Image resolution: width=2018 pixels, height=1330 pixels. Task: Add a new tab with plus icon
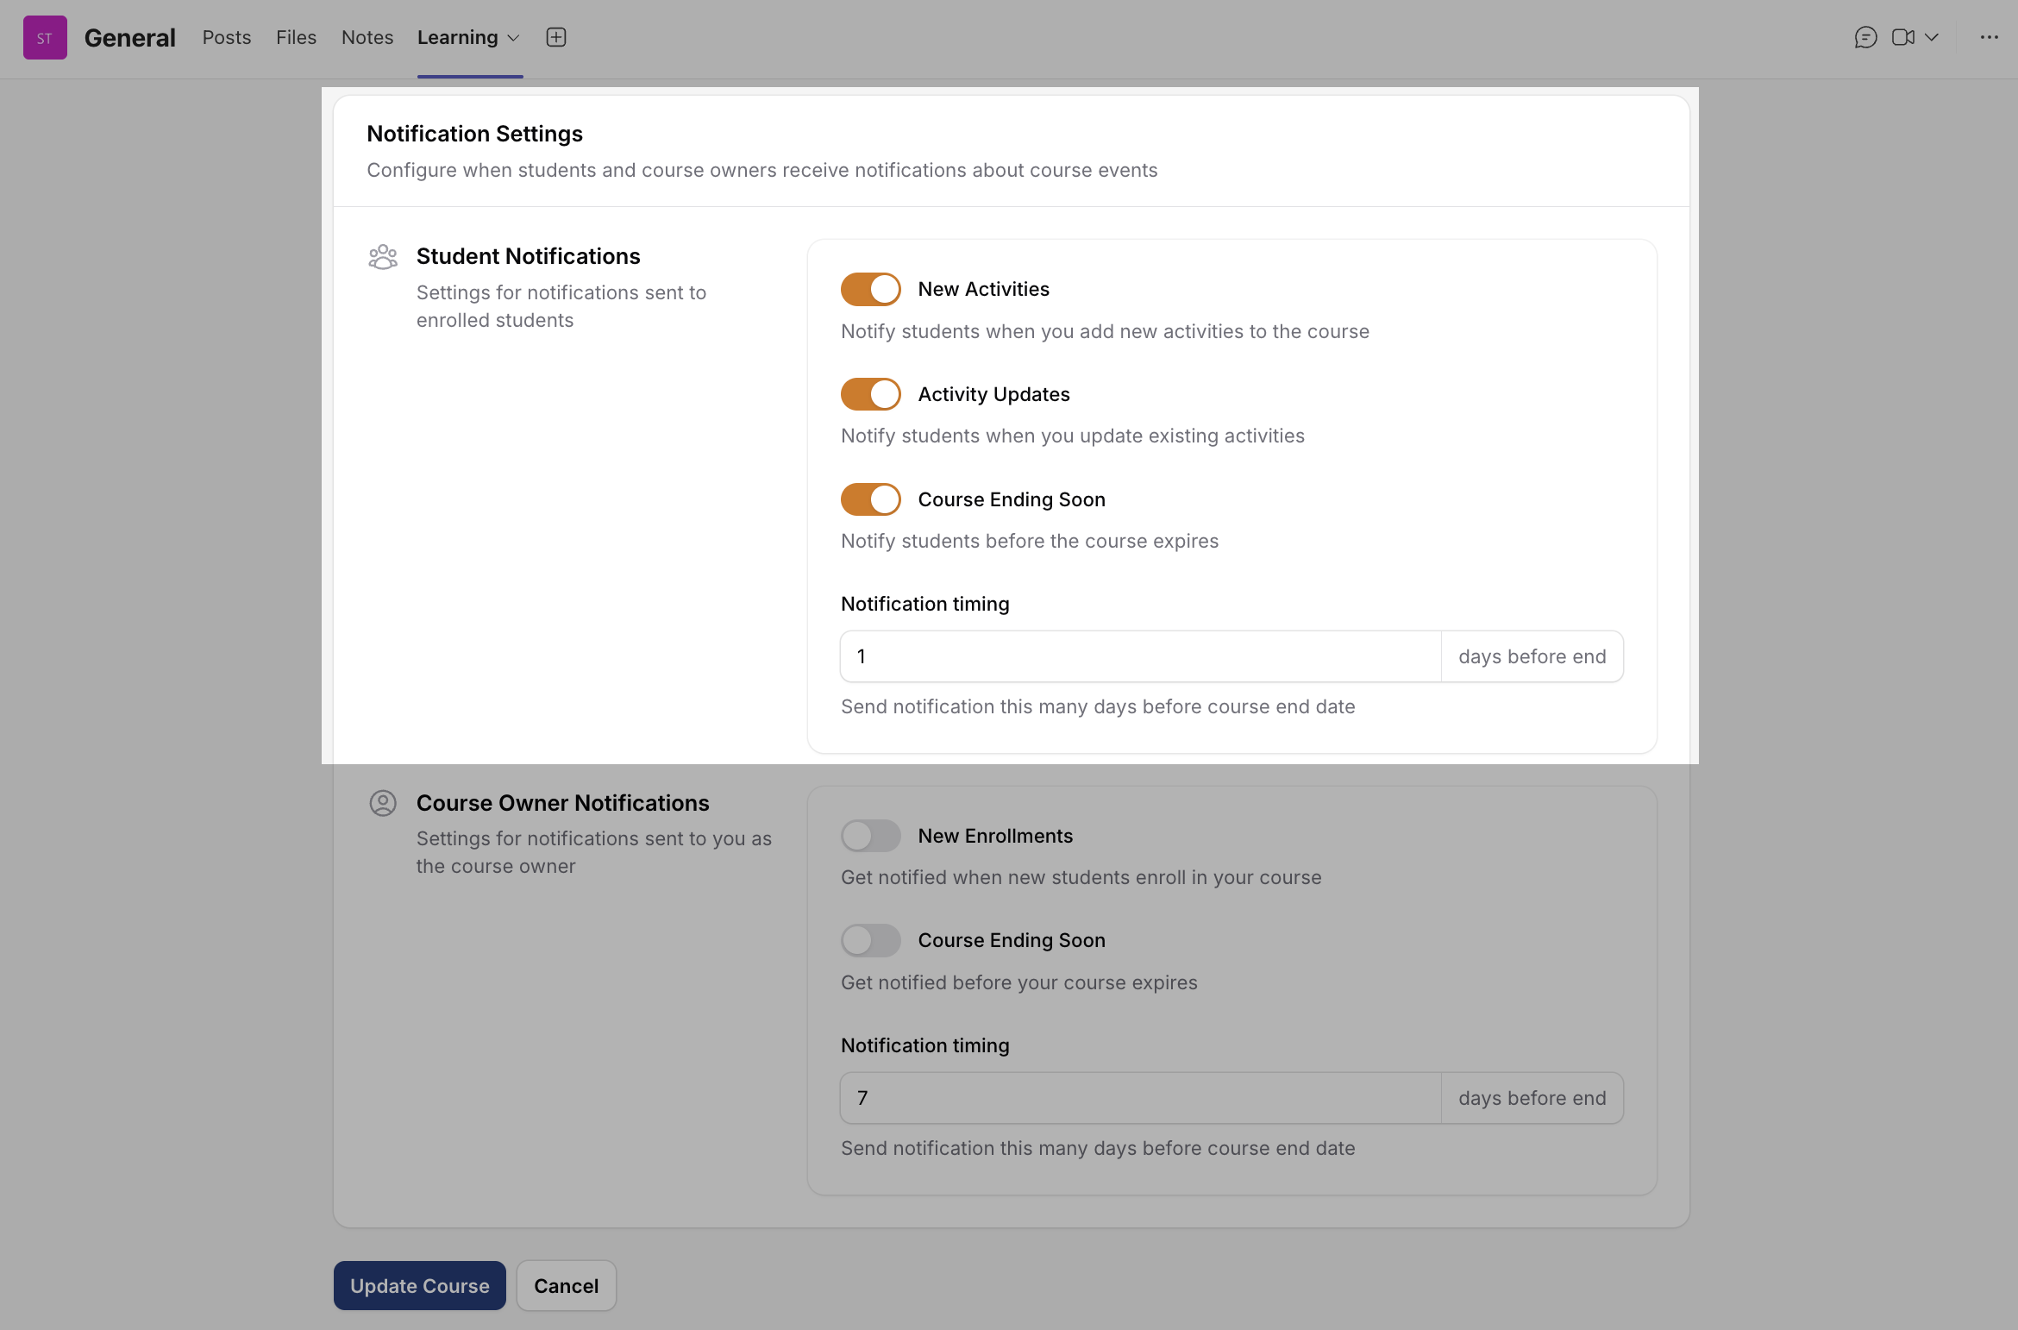[x=556, y=37]
